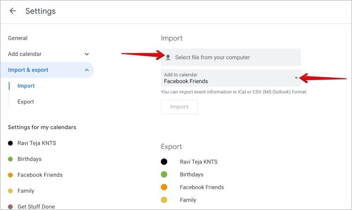Viewport: 352px width, 210px height.
Task: Click the Import button
Action: click(179, 107)
